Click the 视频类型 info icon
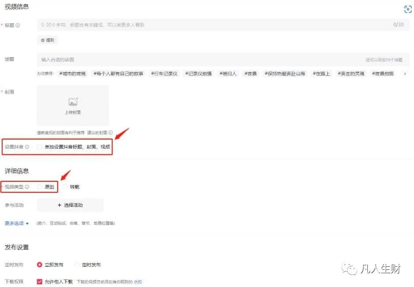414x287 pixels. [26, 187]
